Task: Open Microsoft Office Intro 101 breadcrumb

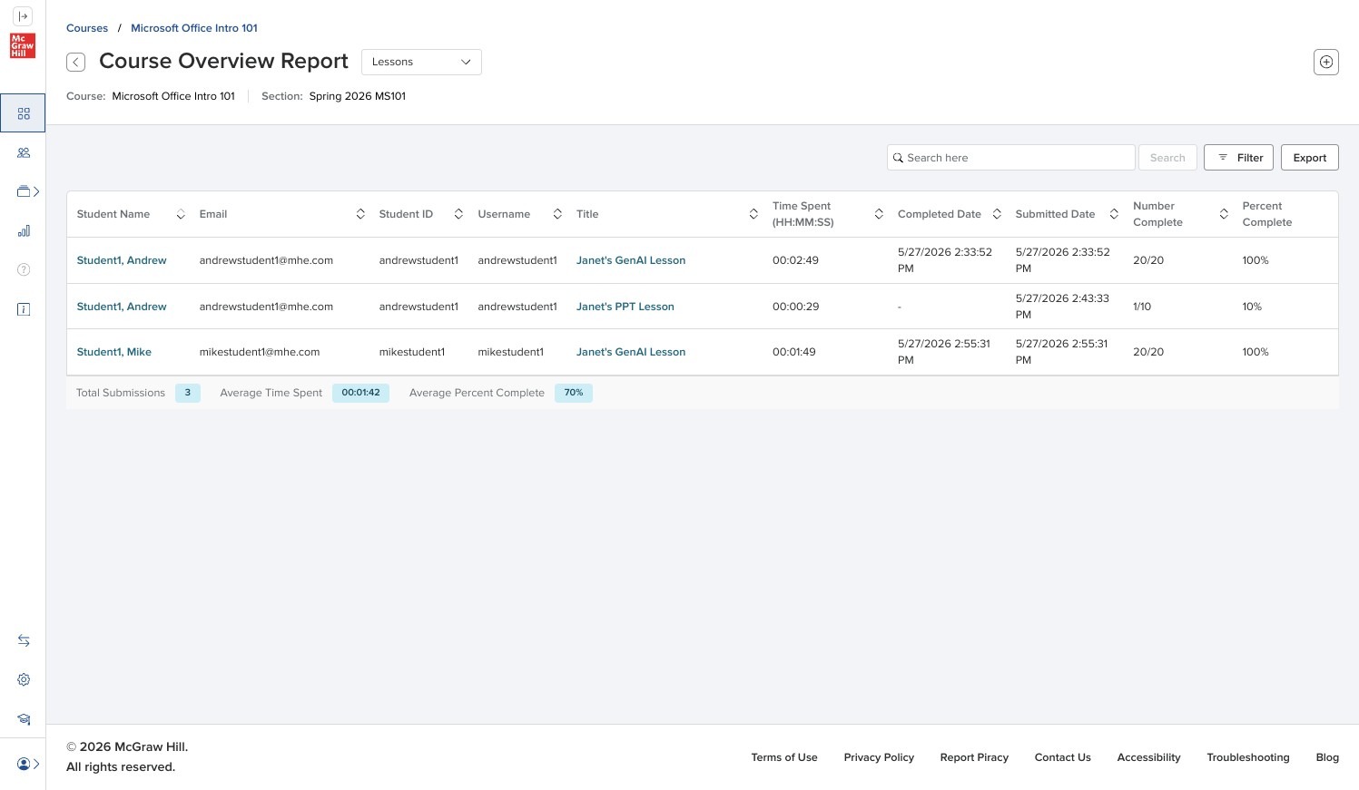Action: click(x=194, y=28)
